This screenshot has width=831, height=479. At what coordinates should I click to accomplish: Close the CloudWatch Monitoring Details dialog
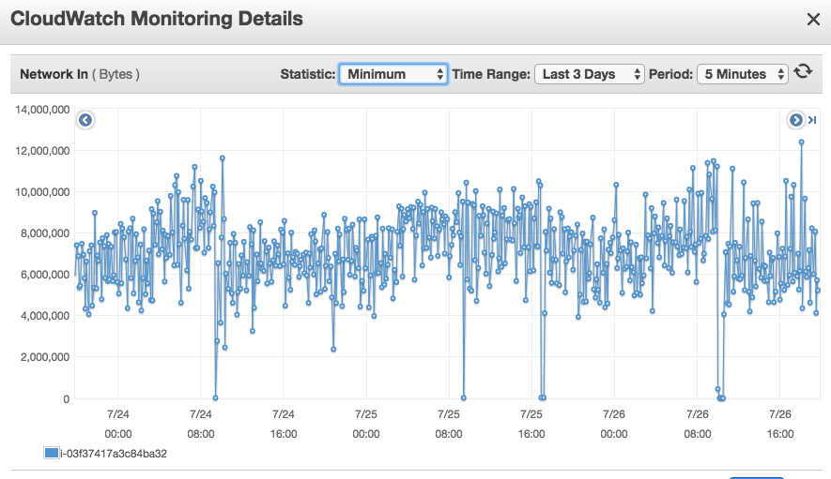(x=813, y=20)
